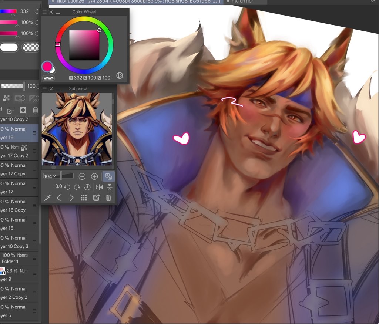Select Layer 9 at 23% opacity
379x324 pixels.
click(x=19, y=275)
